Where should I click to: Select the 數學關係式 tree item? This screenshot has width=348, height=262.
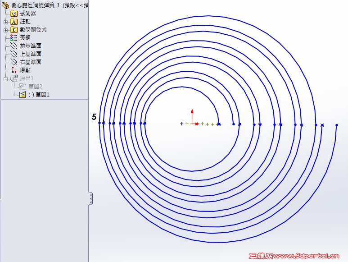33,30
